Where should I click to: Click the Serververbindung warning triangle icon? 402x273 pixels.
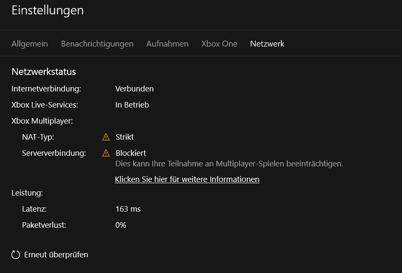(106, 153)
